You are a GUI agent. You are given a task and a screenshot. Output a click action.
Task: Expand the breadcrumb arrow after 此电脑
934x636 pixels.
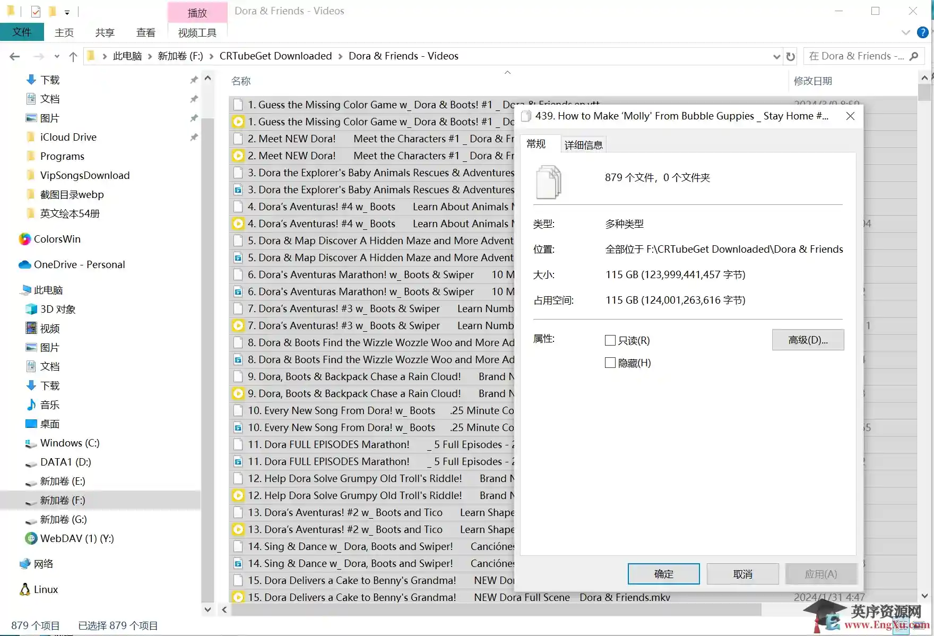pos(150,56)
